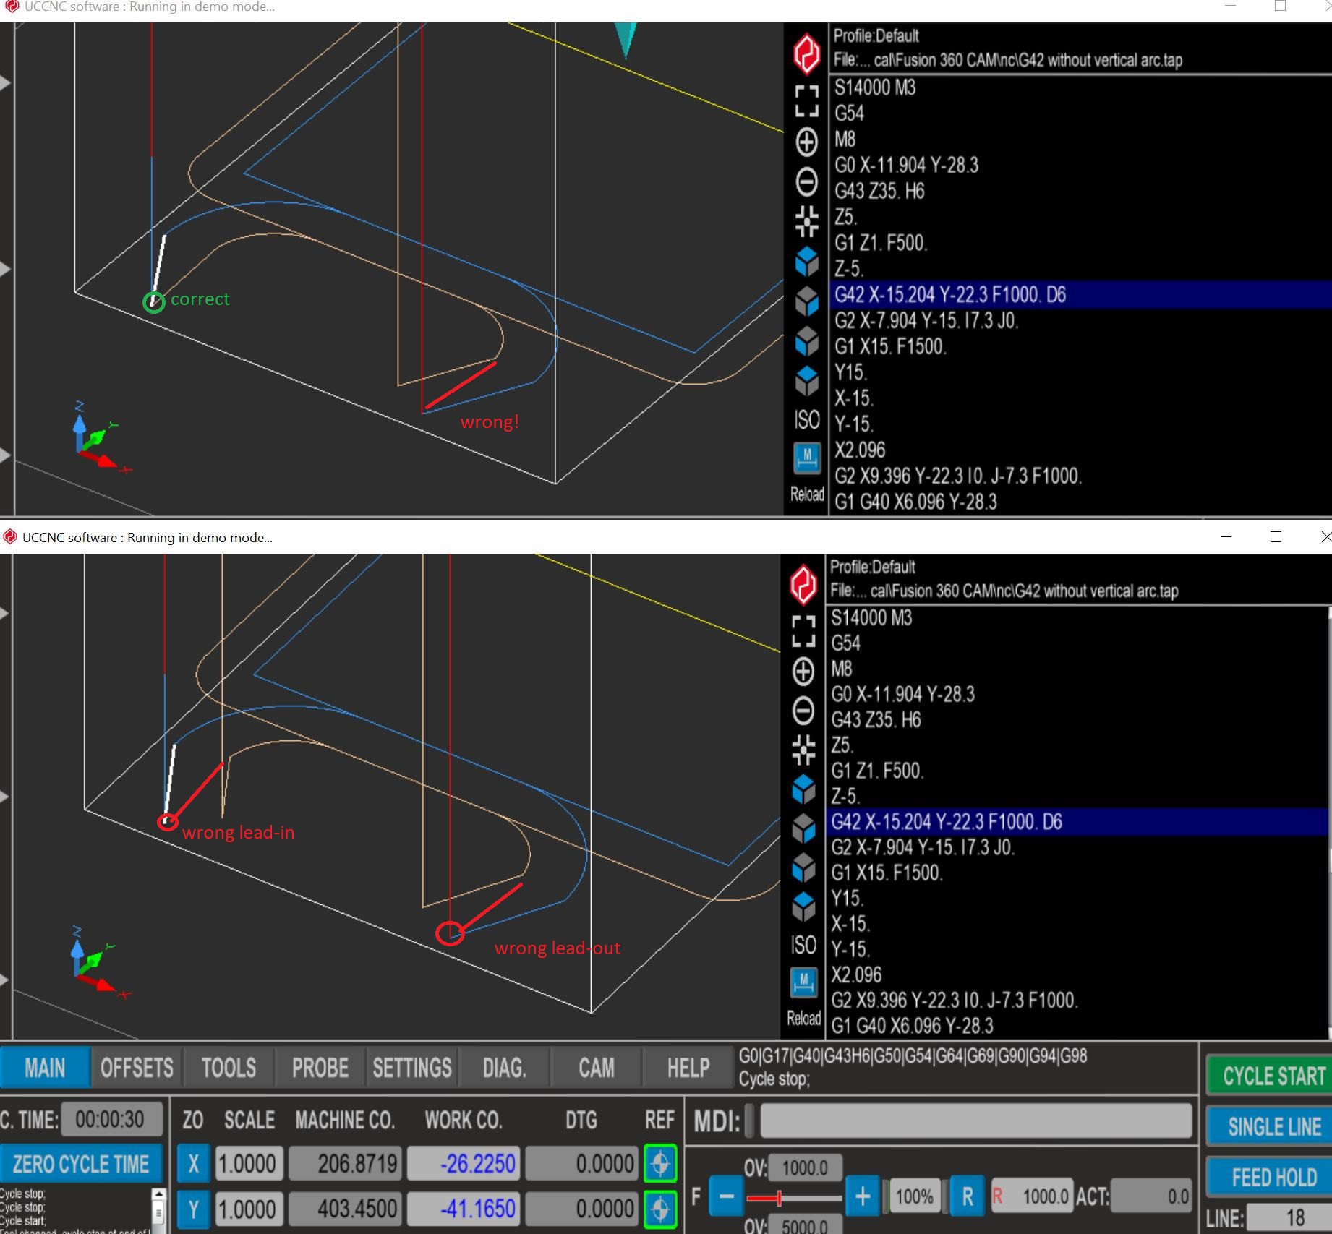Zoom in the toolpath view, lower window
1332x1234 pixels.
[803, 671]
